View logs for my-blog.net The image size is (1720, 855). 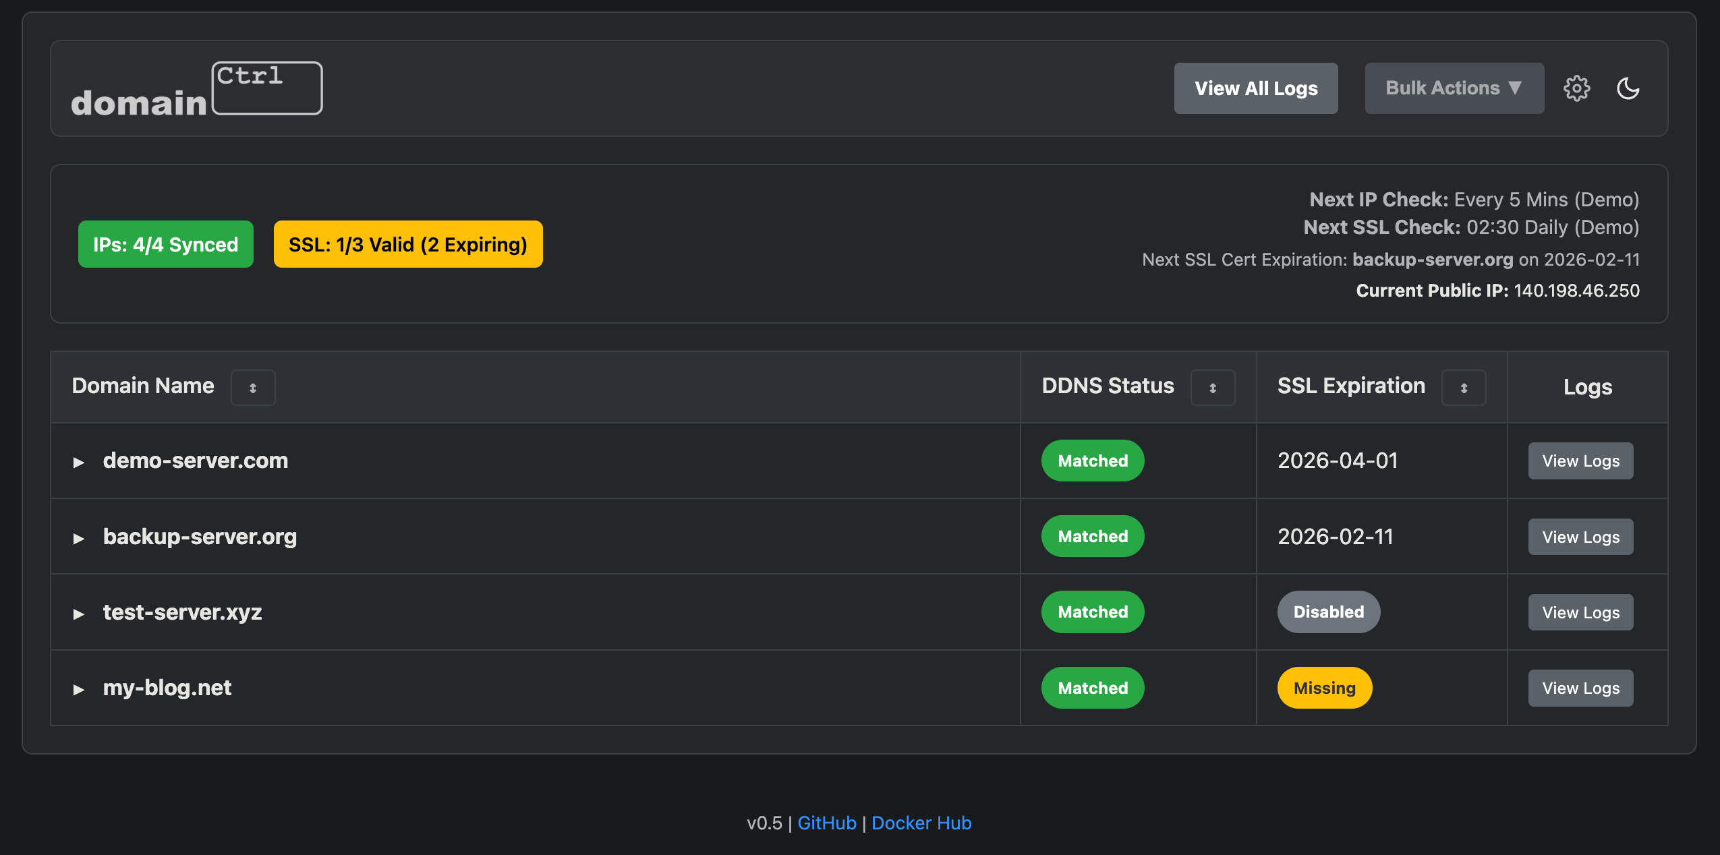[1580, 688]
